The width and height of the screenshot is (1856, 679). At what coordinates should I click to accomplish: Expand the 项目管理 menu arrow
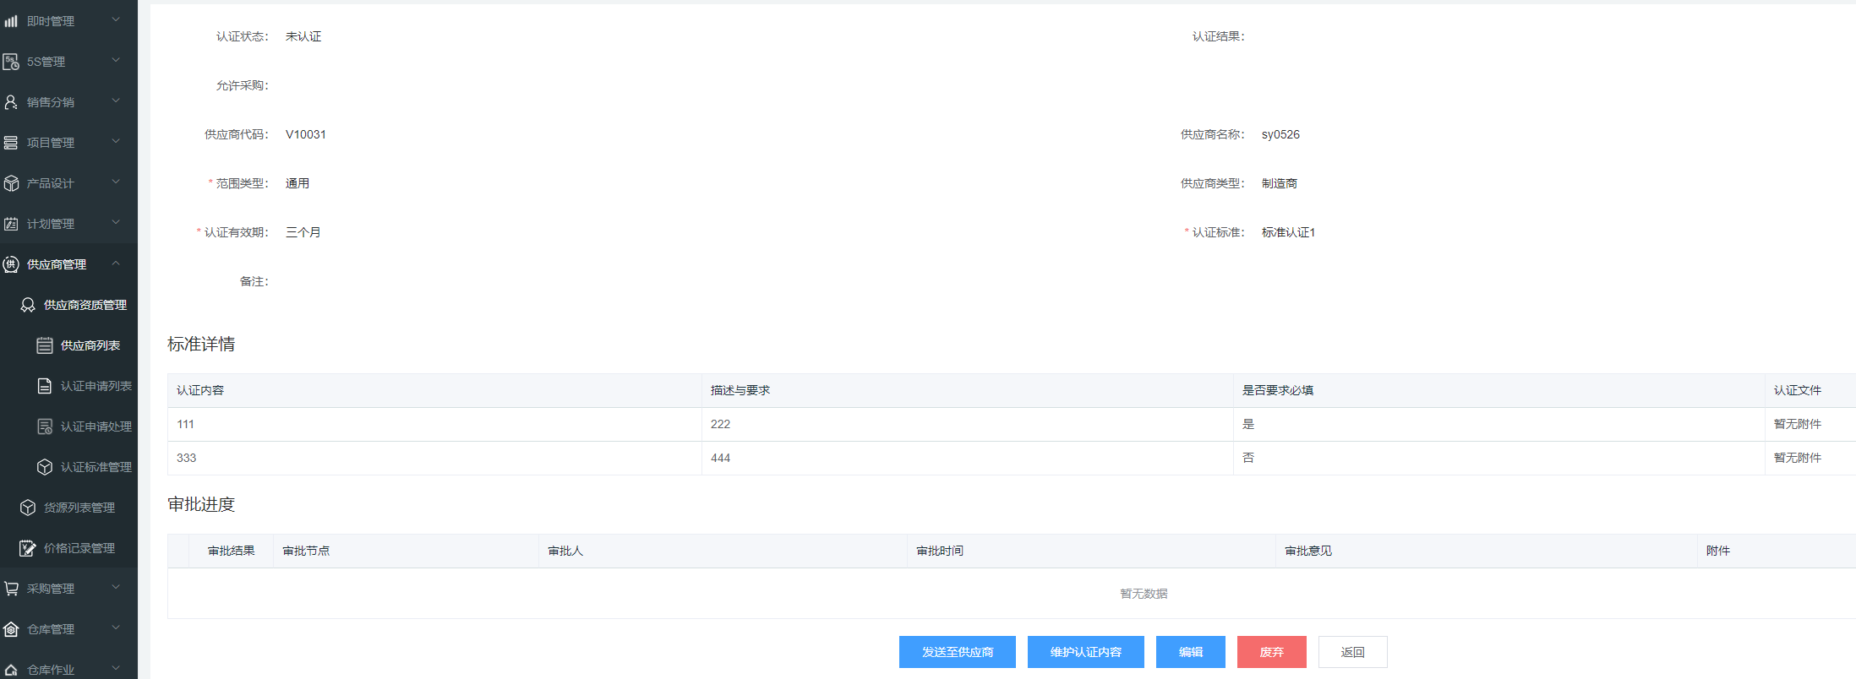point(116,142)
